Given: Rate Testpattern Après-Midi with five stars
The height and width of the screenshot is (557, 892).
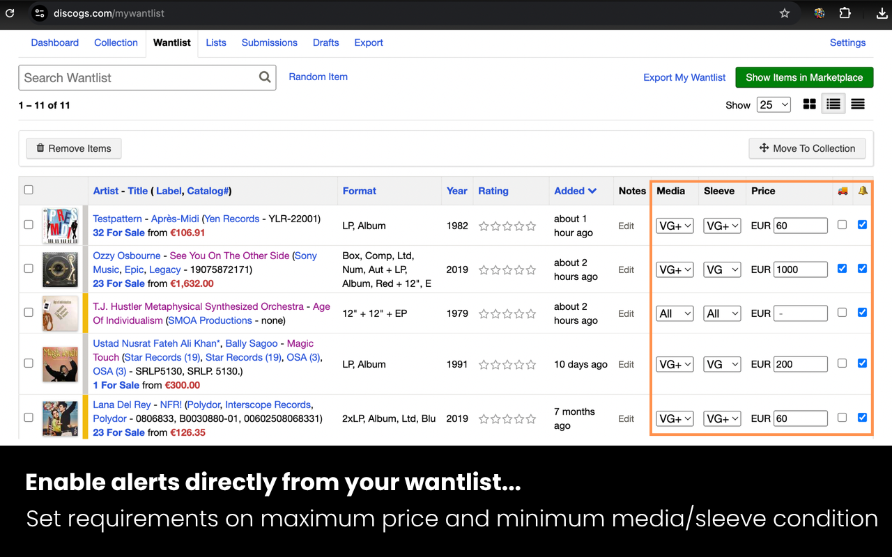Looking at the screenshot, I should coord(531,226).
